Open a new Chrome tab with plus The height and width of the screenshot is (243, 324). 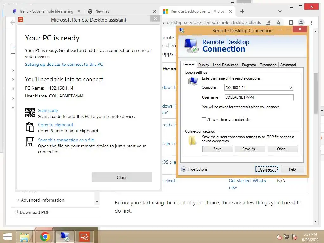242,11
